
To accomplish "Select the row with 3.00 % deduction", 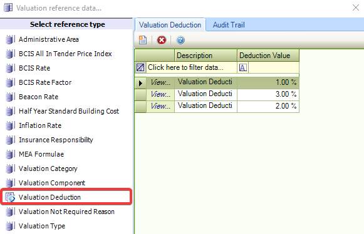I will 217,94.
